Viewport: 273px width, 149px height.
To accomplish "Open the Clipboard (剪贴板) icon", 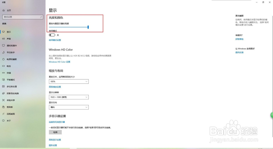I will 4,107.
